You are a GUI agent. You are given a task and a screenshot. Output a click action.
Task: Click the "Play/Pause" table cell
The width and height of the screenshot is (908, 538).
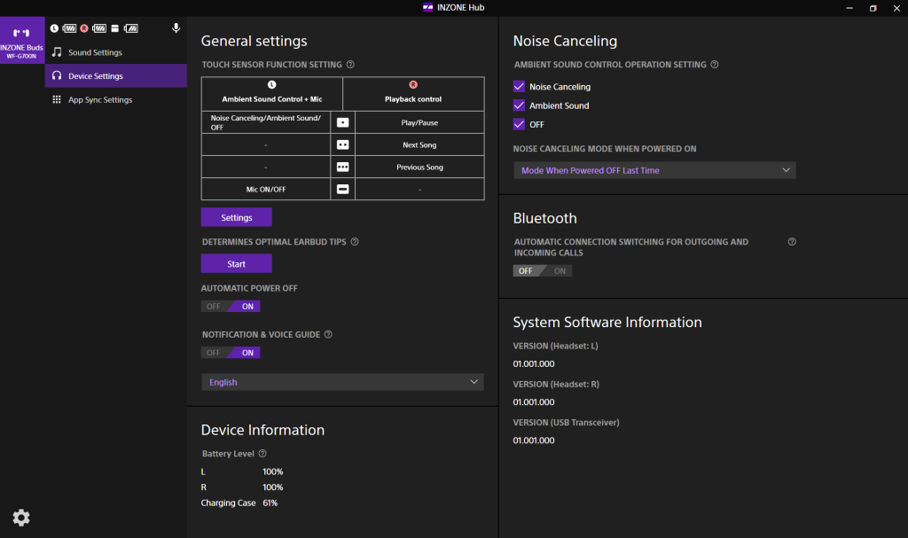(419, 122)
